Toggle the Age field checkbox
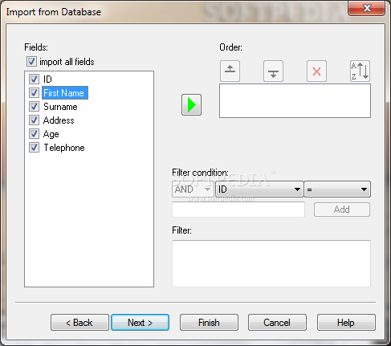Screen dimensions: 391x346 34,134
